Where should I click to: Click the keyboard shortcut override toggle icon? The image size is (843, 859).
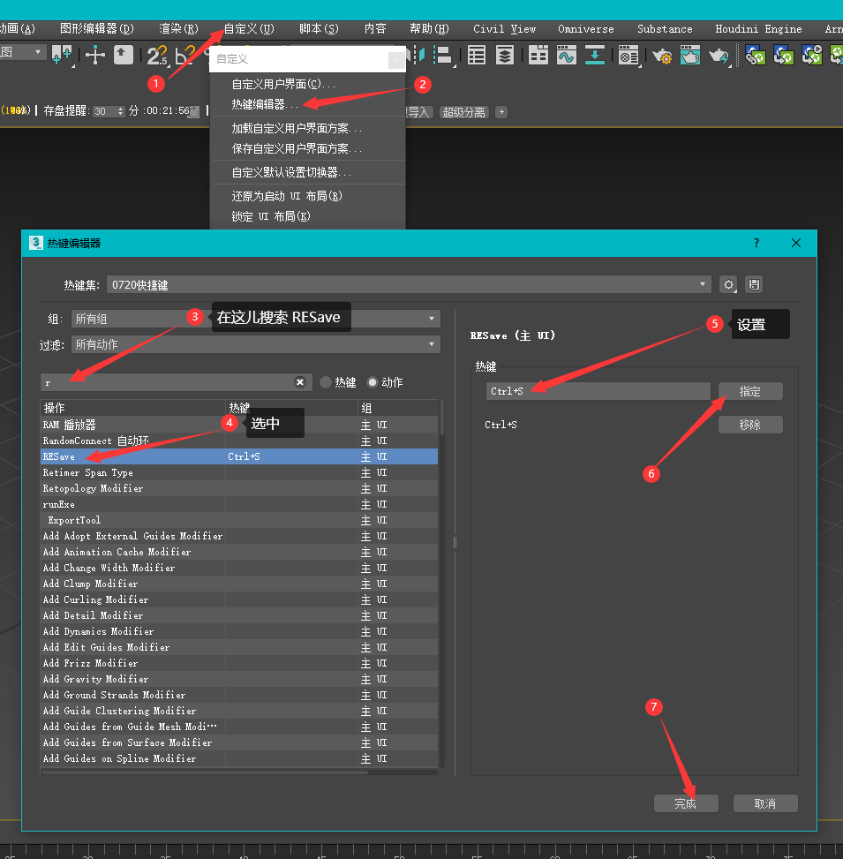124,55
